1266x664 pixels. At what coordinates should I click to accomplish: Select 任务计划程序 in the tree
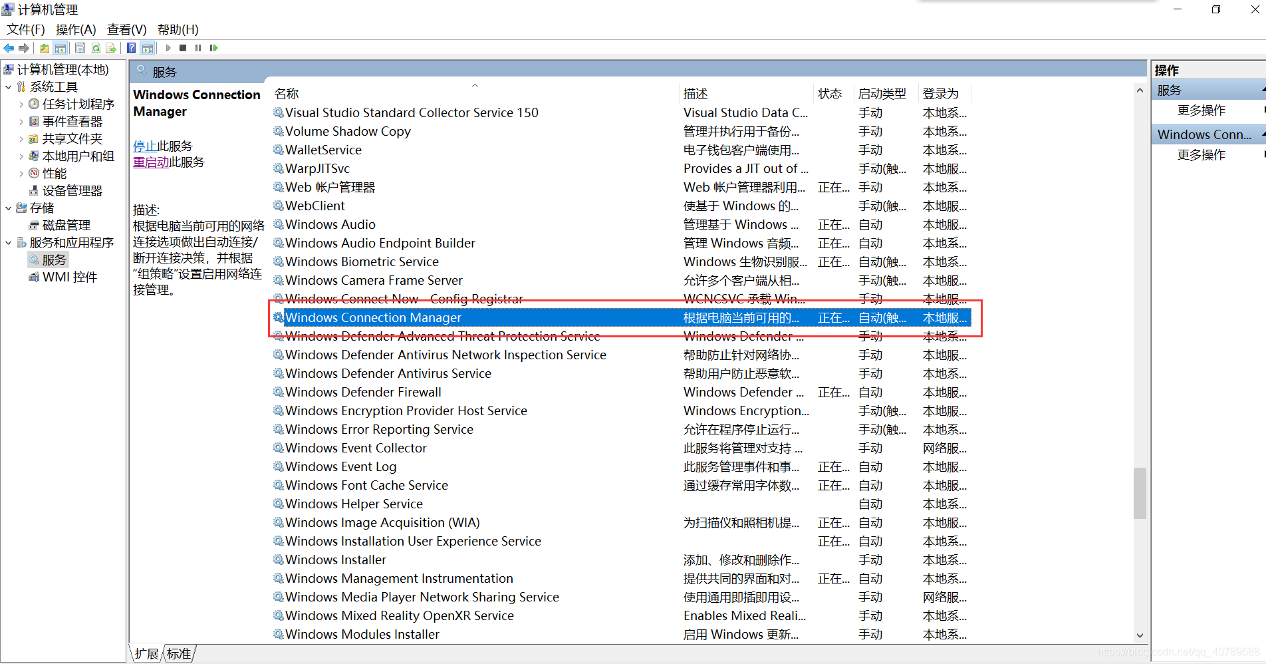tap(78, 104)
